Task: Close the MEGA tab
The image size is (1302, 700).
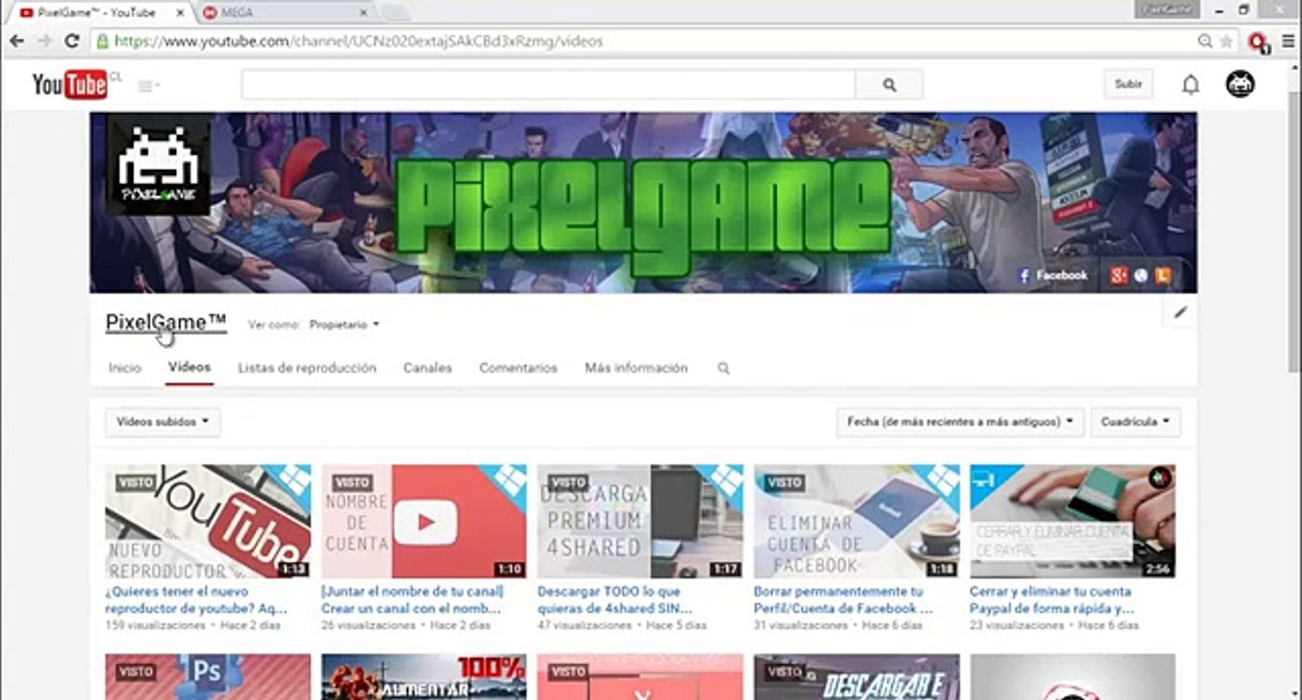Action: (364, 13)
